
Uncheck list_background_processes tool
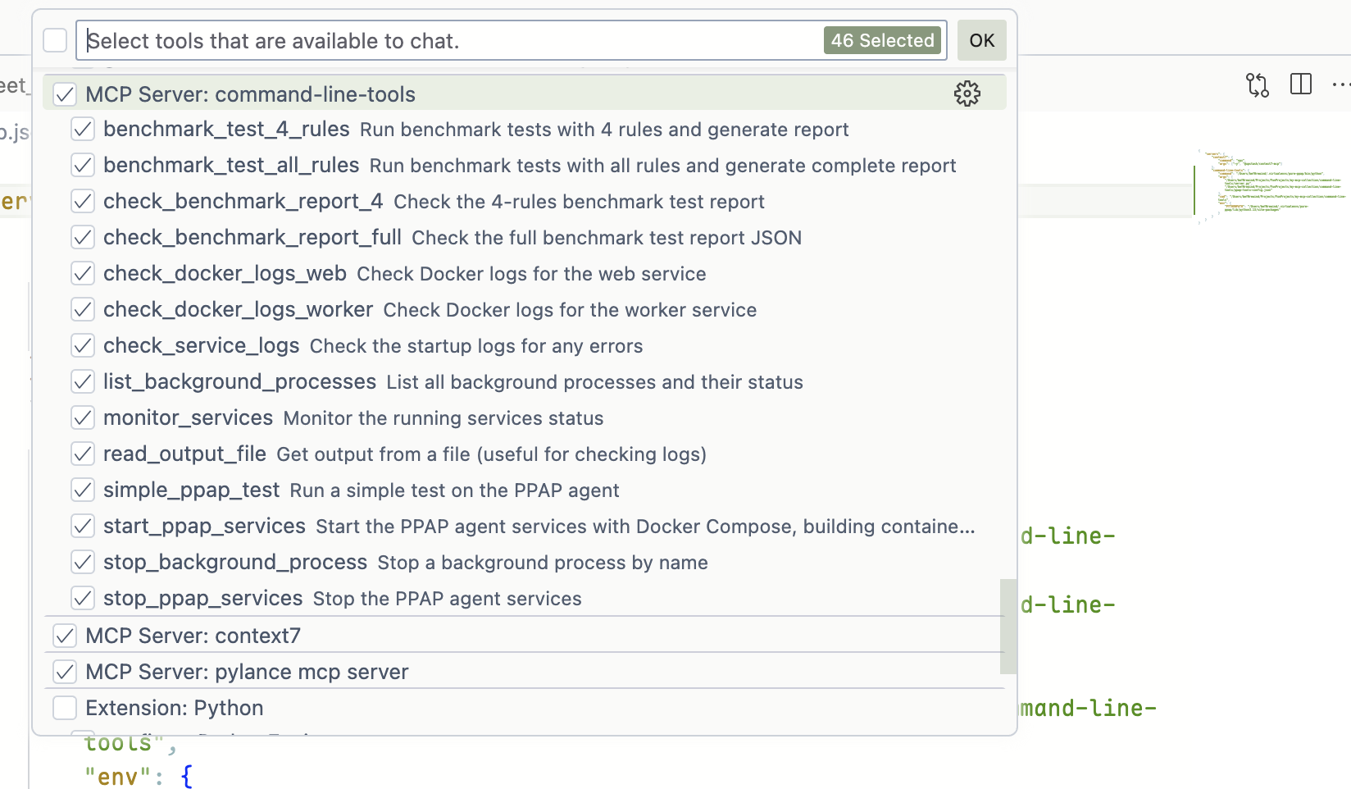coord(83,382)
